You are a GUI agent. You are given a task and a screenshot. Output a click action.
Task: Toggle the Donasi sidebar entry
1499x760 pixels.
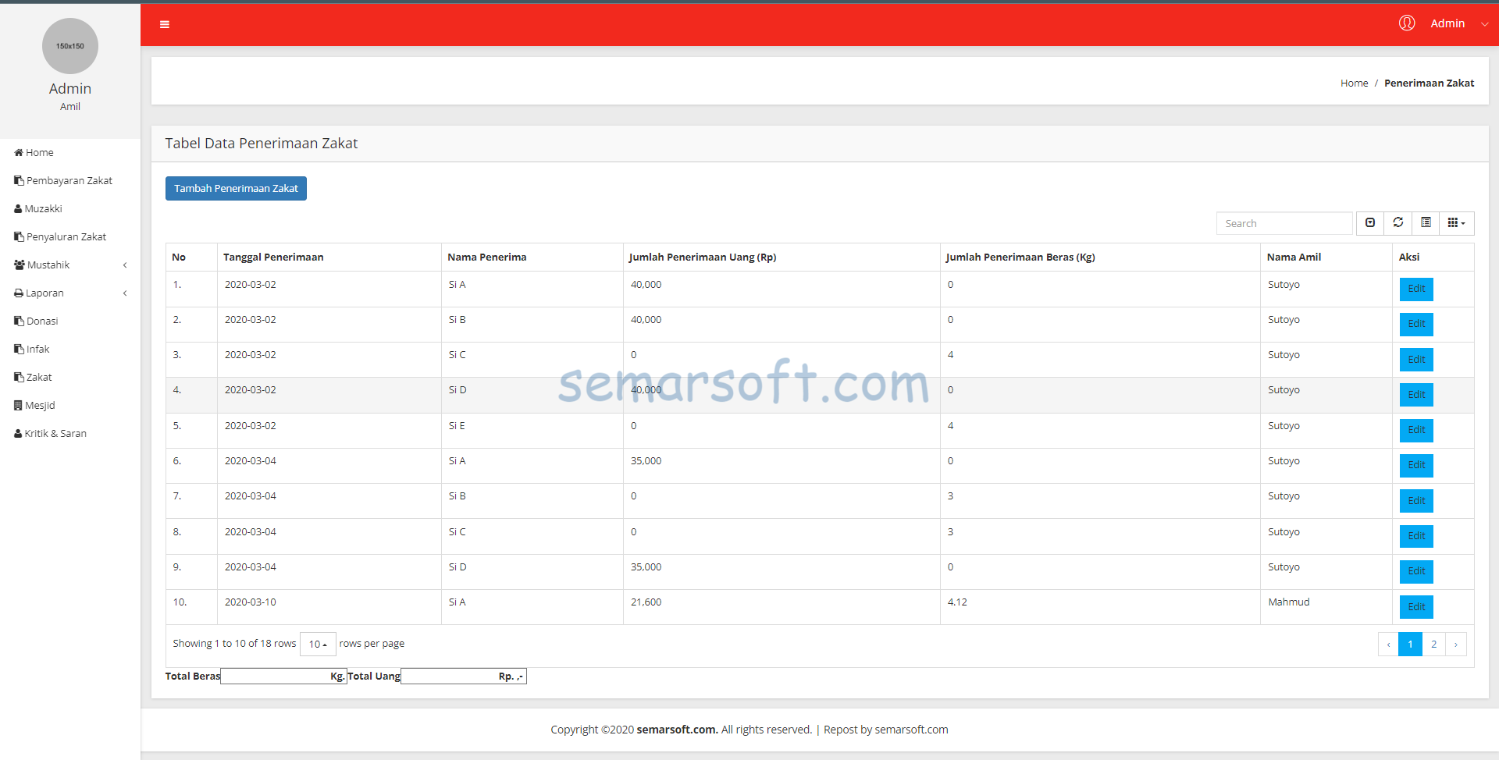[41, 321]
